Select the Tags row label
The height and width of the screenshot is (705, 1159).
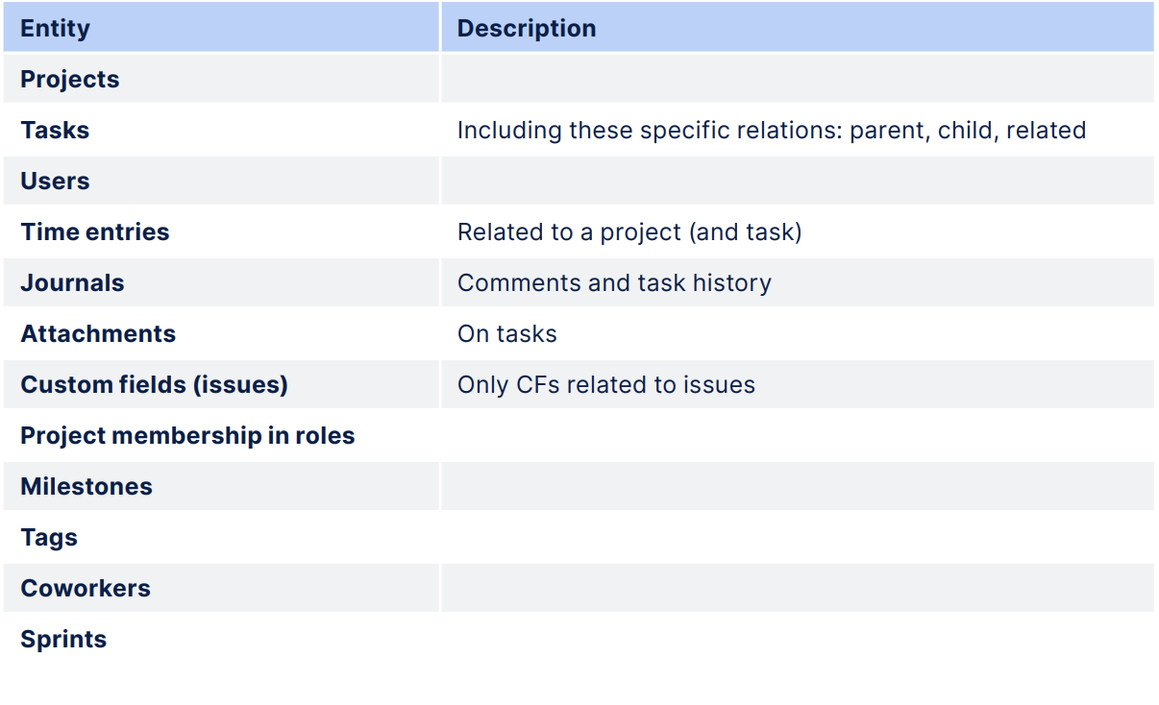click(x=49, y=538)
